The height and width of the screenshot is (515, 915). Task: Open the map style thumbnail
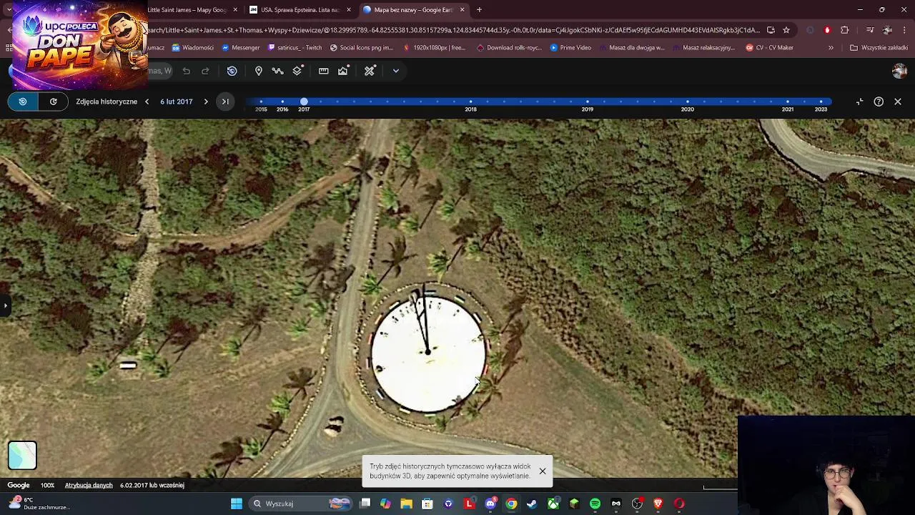coord(22,455)
